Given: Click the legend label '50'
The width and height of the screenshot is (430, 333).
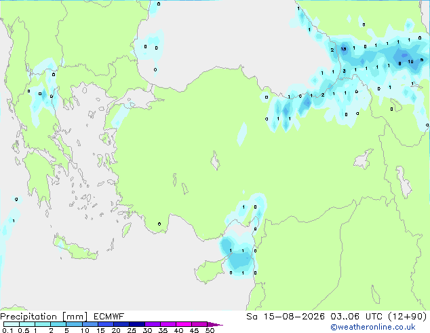Looking at the screenshot, I should pos(210,330).
